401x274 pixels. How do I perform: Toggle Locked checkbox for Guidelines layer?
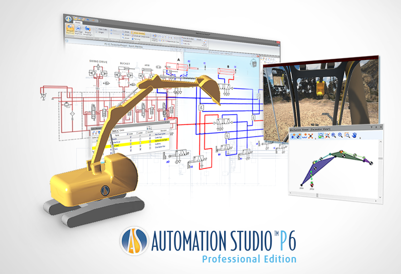click(140, 146)
